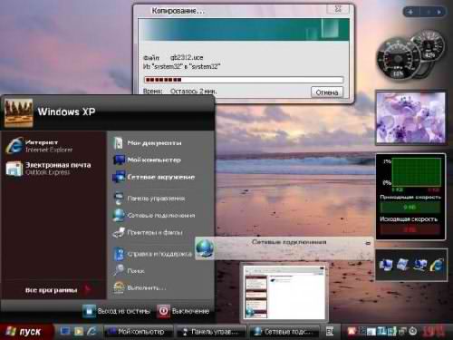Click the Windows XP username text
Screen dimensions: 453x340
point(66,112)
